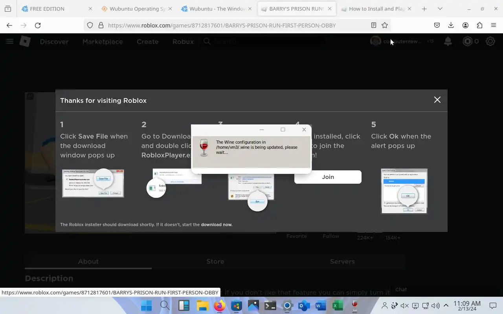Open Firefox account icon

click(x=465, y=25)
